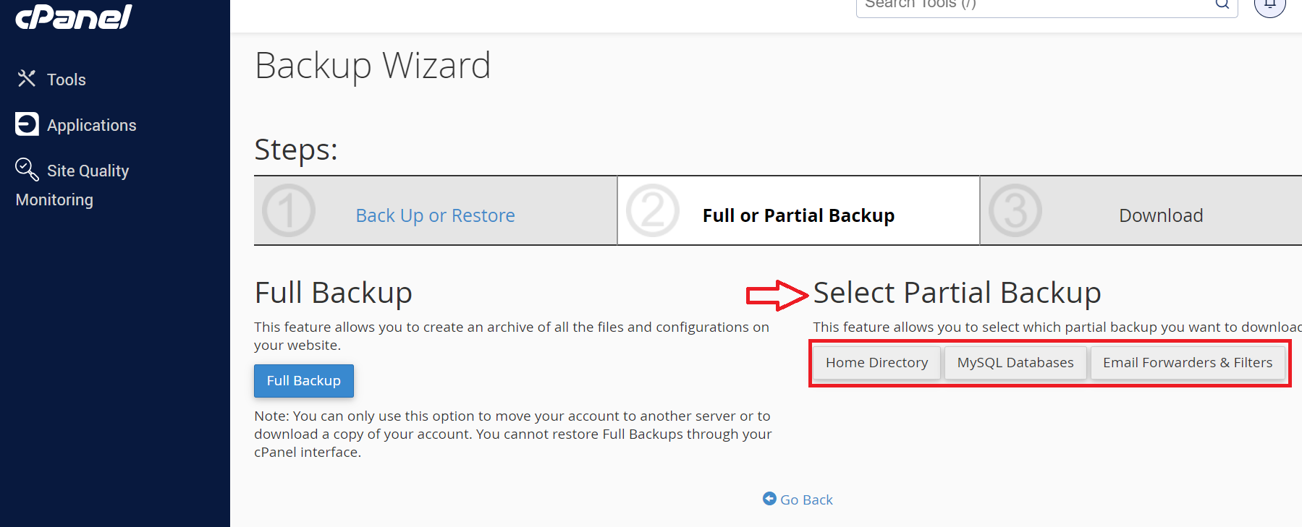1302x527 pixels.
Task: Select the Full or Partial Backup step
Action: click(798, 215)
